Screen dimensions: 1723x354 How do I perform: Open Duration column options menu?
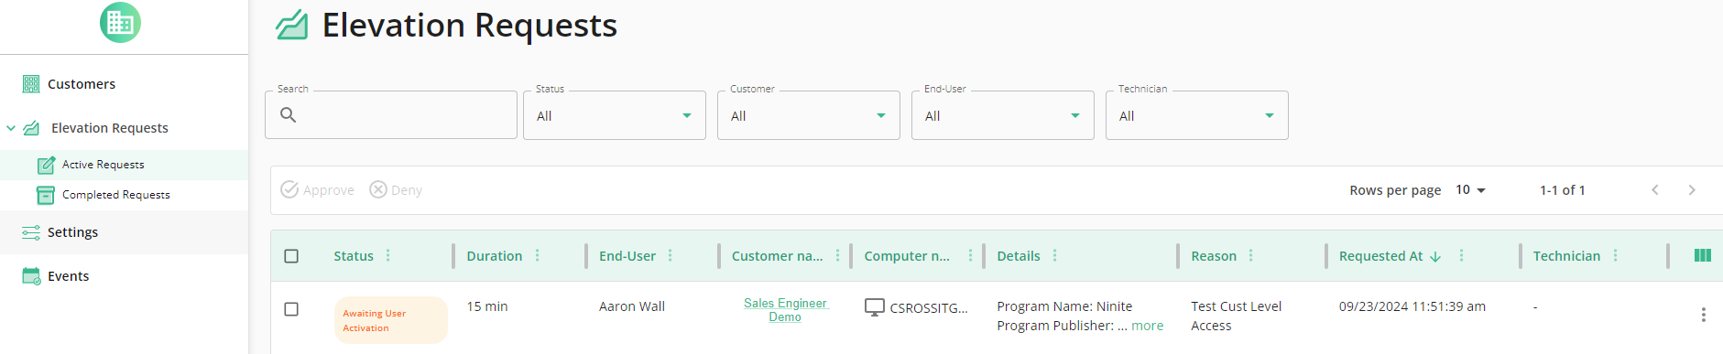click(537, 256)
